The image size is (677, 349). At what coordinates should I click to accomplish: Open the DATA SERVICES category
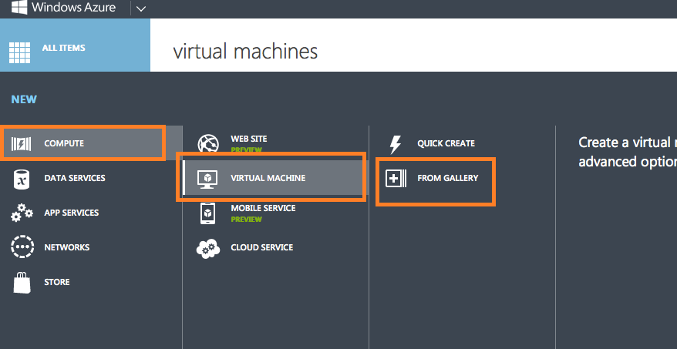[x=75, y=178]
